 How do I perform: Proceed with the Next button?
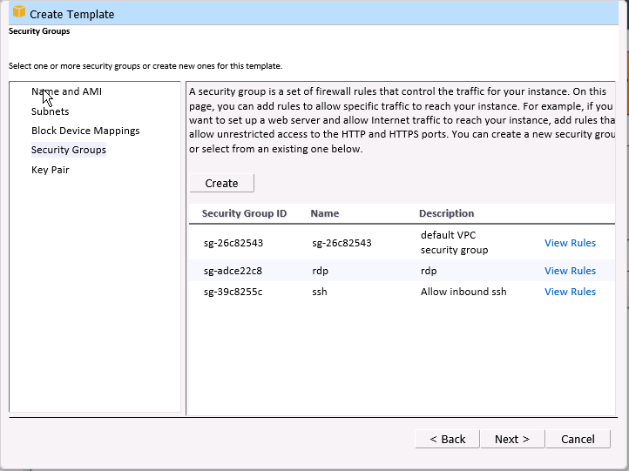[x=512, y=439]
